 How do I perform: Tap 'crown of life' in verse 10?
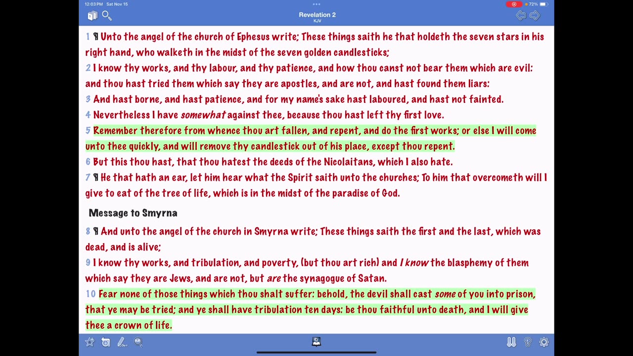143,325
